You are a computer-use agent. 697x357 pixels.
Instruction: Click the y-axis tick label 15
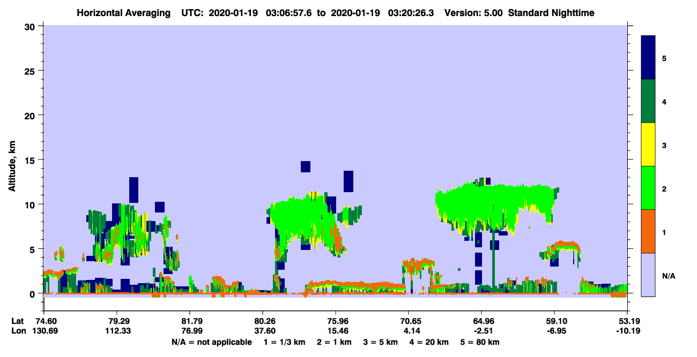[31, 160]
